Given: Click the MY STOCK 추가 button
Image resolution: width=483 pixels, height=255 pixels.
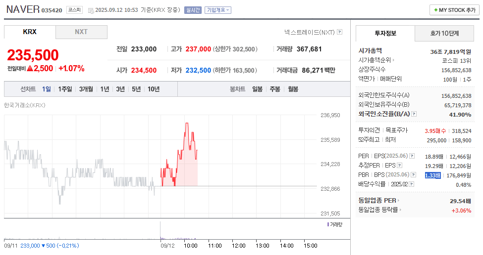Looking at the screenshot, I should [x=454, y=10].
